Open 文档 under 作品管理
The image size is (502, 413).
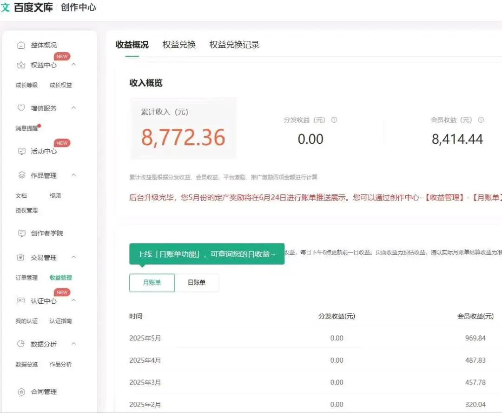click(21, 196)
